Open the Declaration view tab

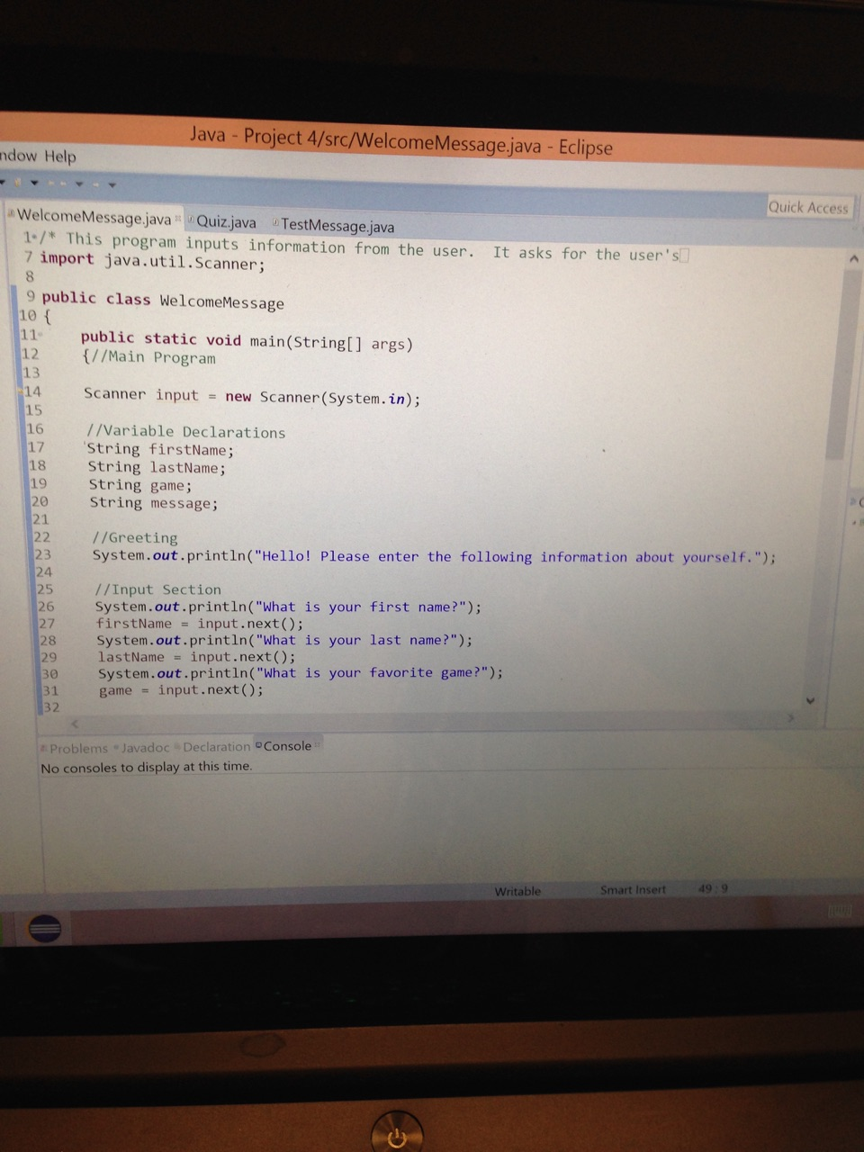point(214,747)
